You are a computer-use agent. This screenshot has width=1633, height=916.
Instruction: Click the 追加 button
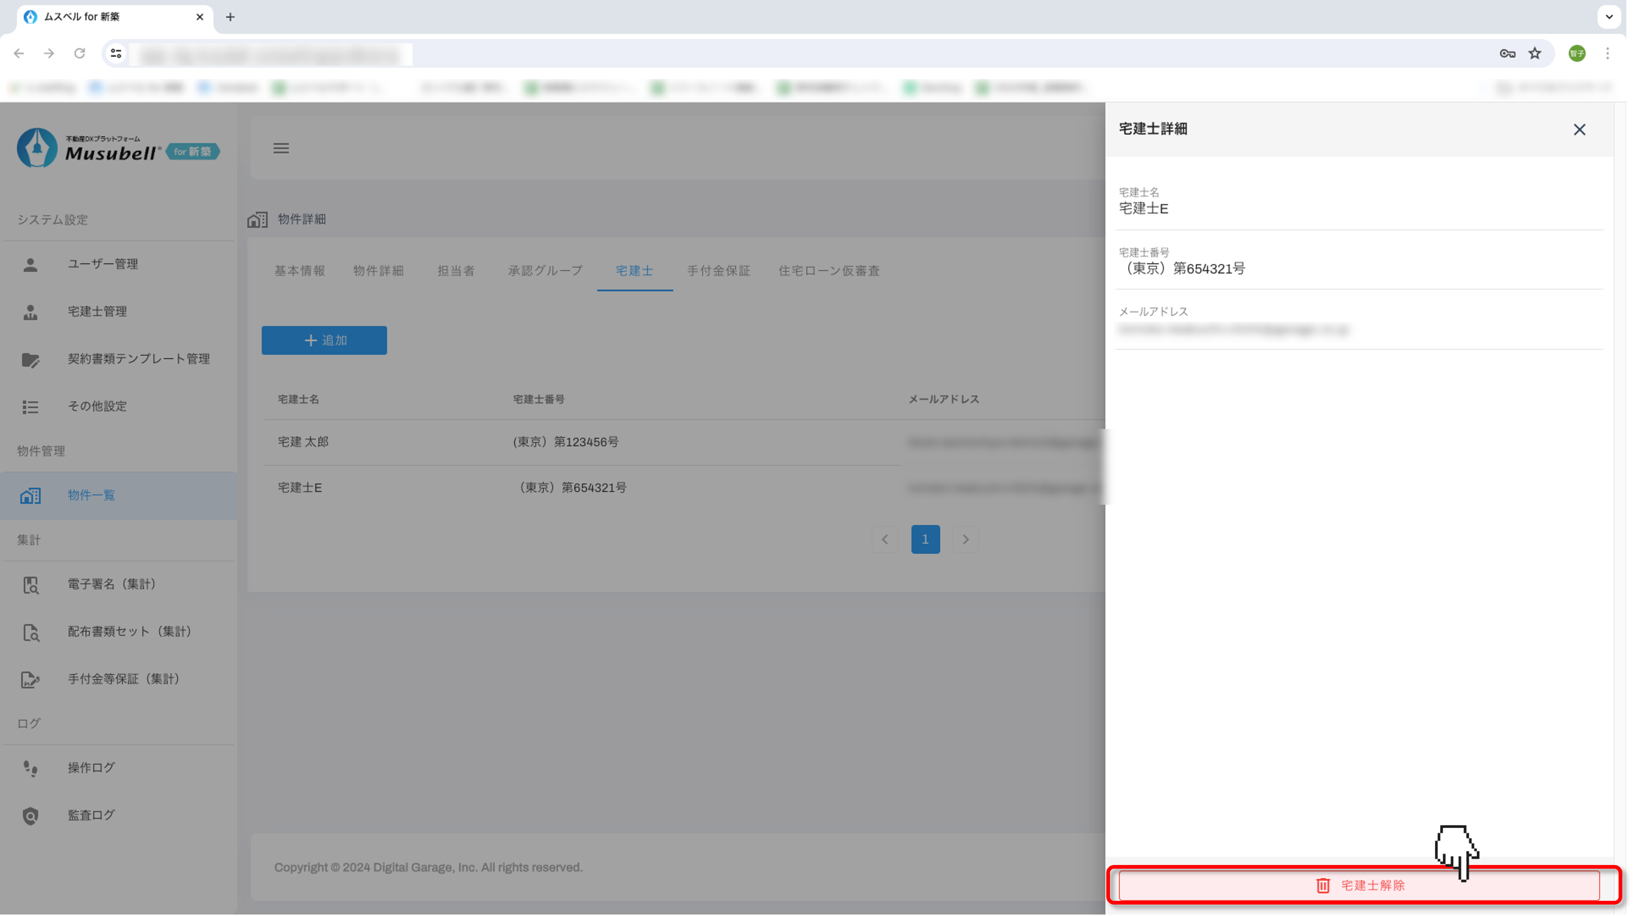[x=324, y=340]
